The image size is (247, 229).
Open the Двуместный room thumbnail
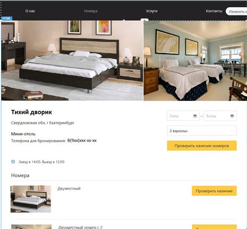coord(31,199)
